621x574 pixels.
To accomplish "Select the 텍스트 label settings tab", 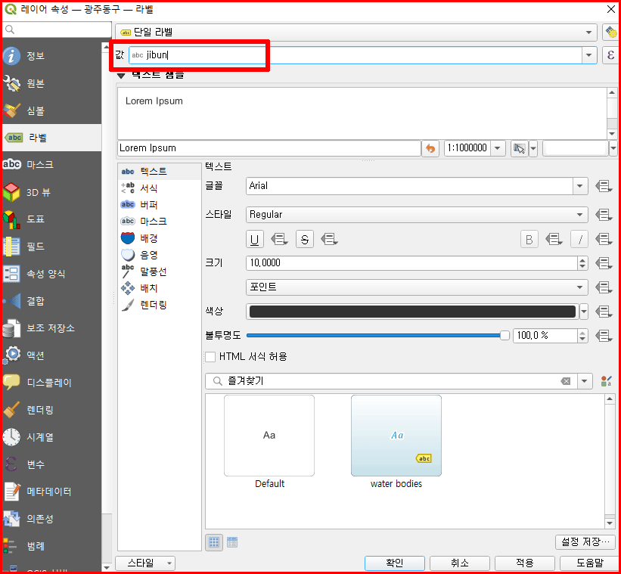I will 159,172.
